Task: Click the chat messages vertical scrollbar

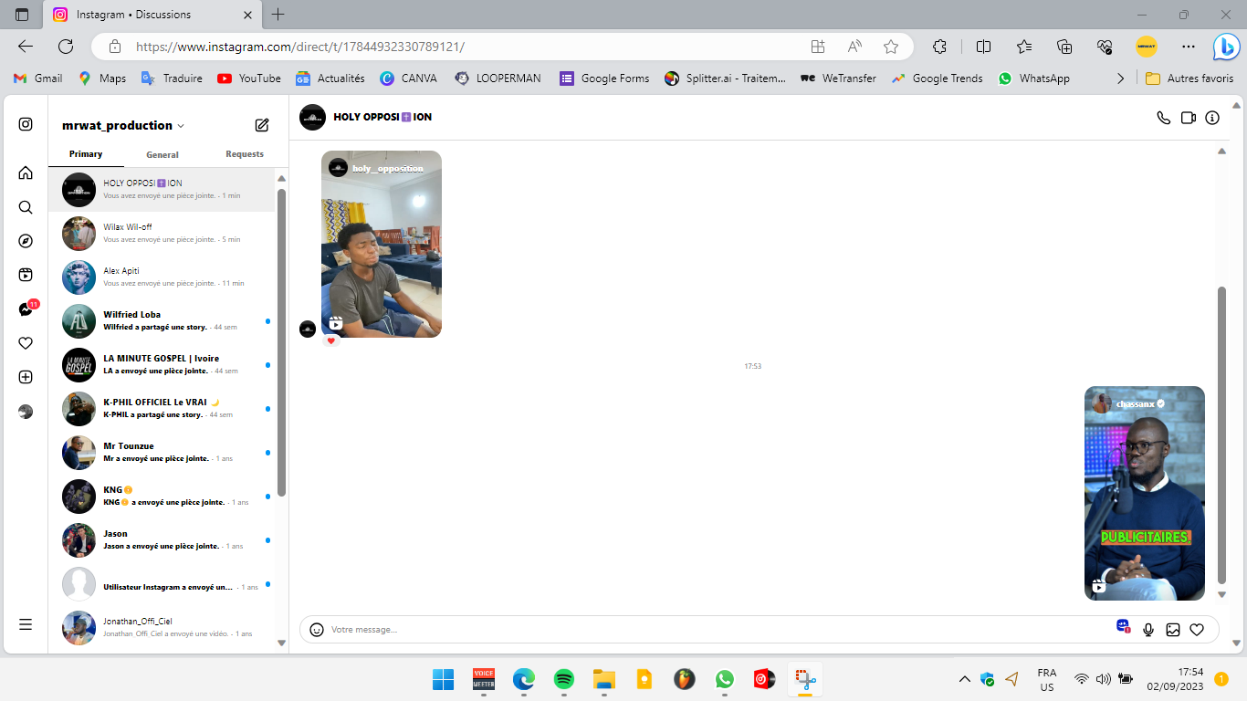Action: (1221, 434)
